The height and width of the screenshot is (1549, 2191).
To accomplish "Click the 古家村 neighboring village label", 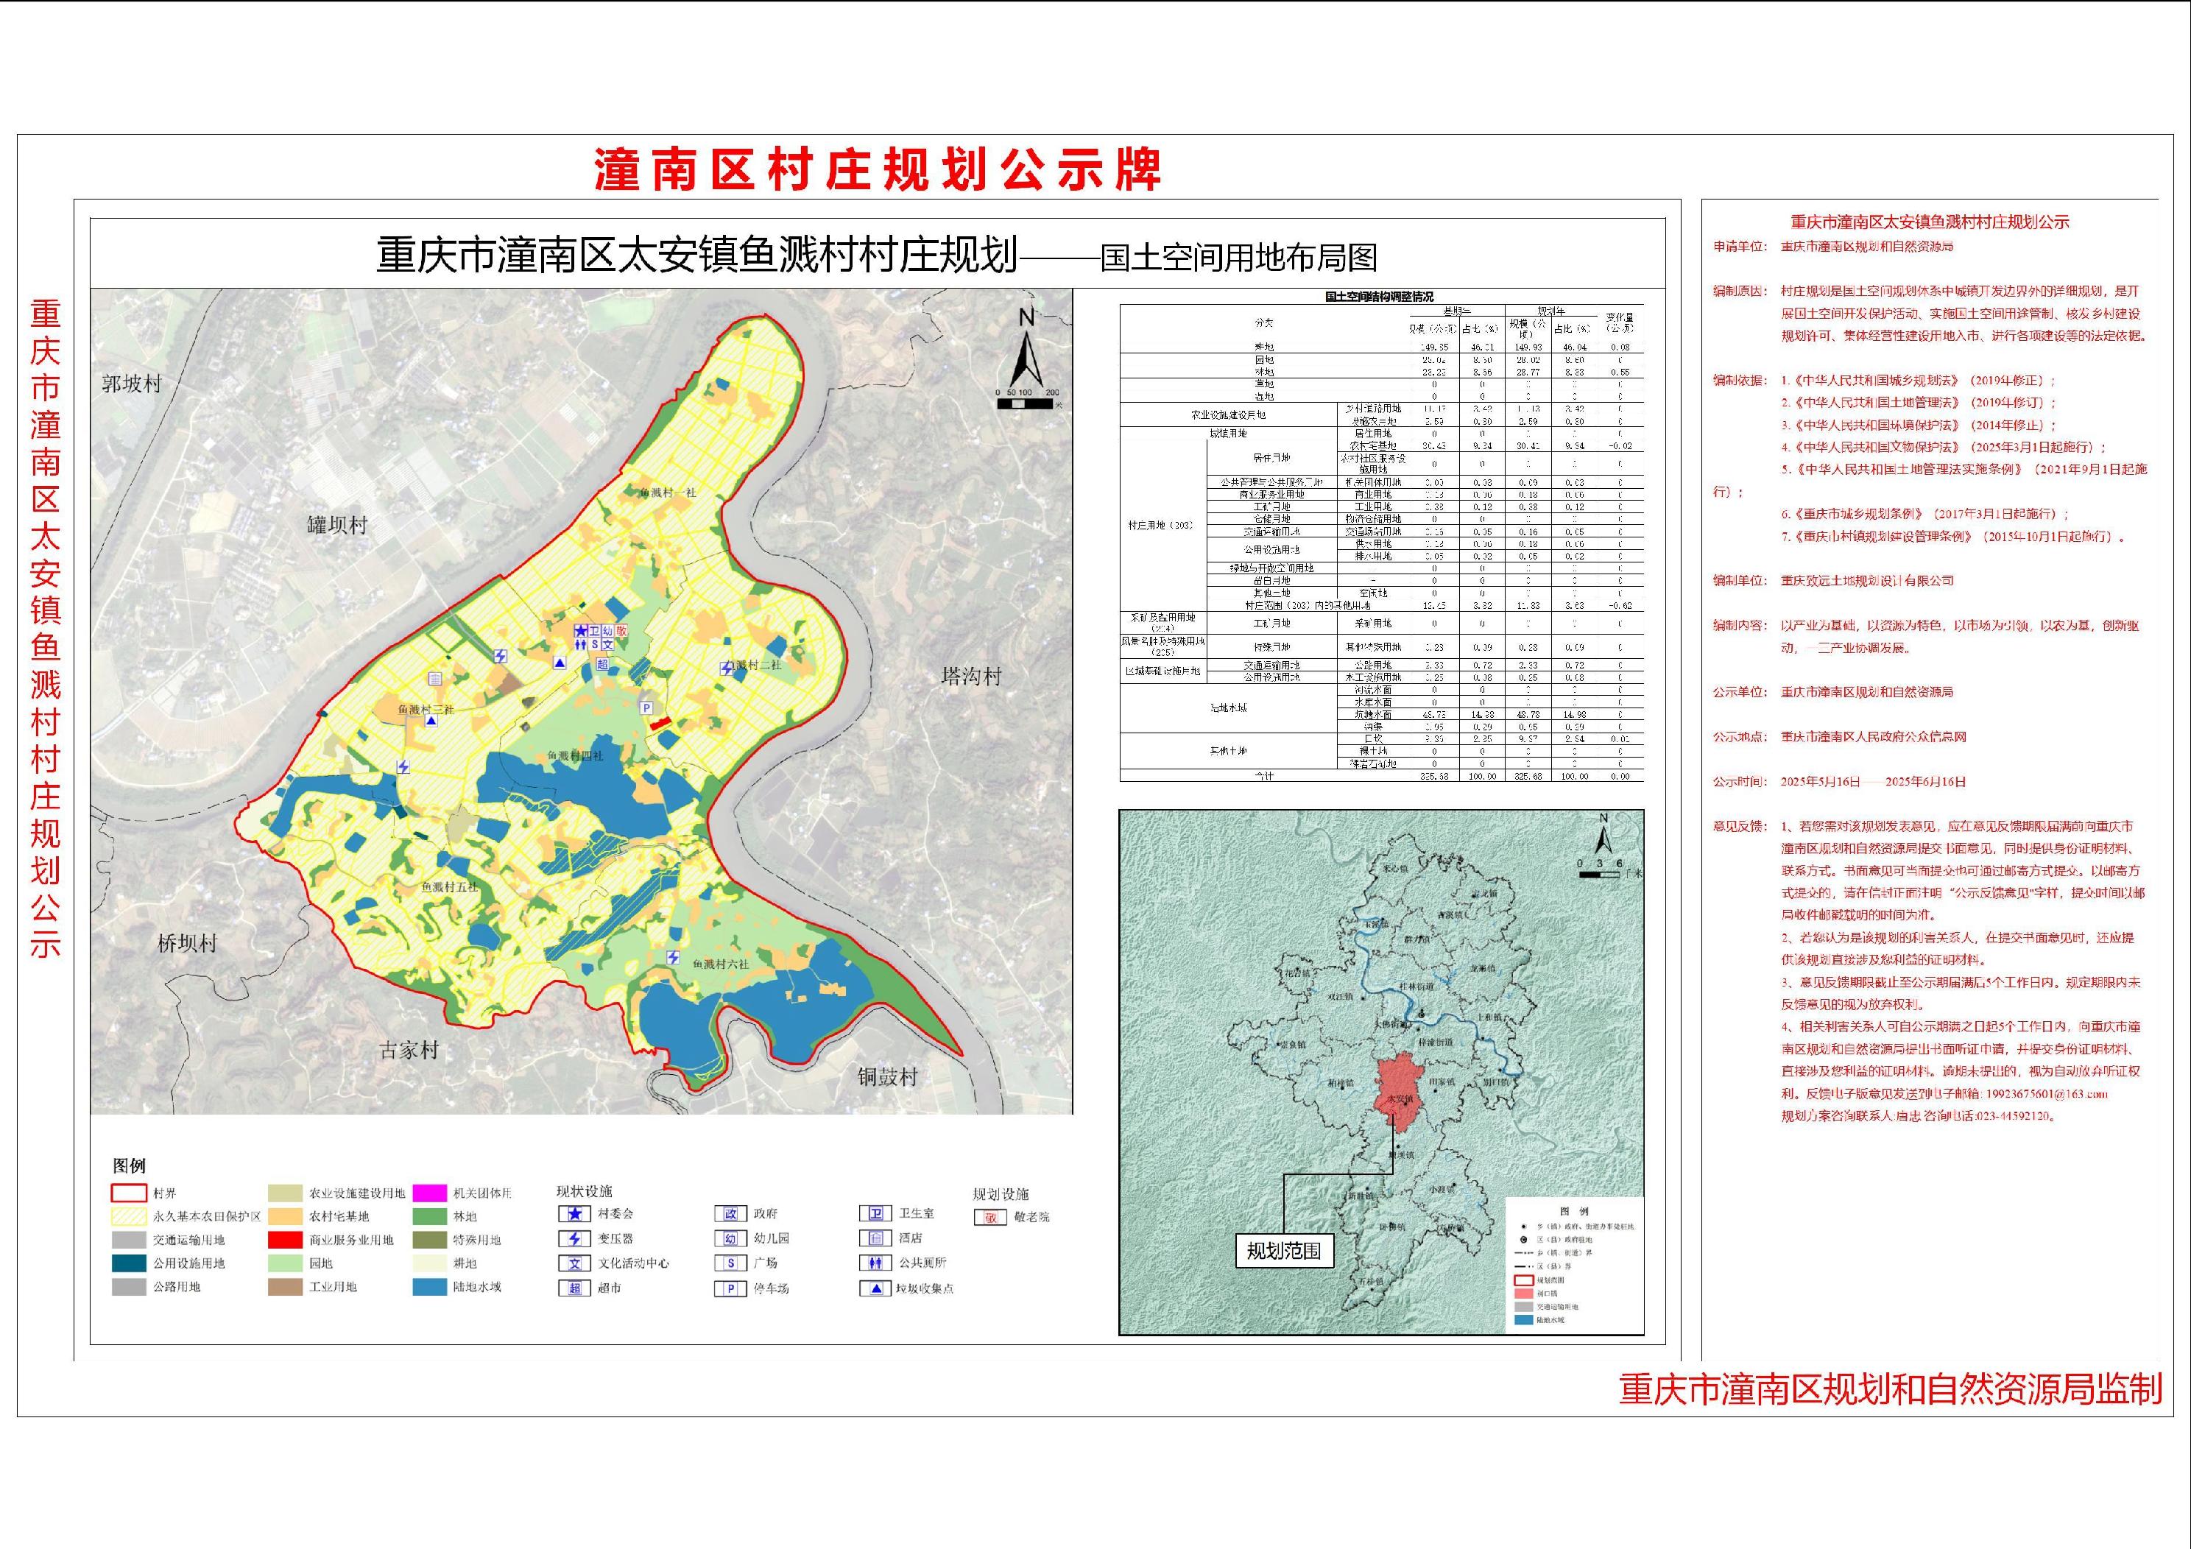I will click(409, 1051).
